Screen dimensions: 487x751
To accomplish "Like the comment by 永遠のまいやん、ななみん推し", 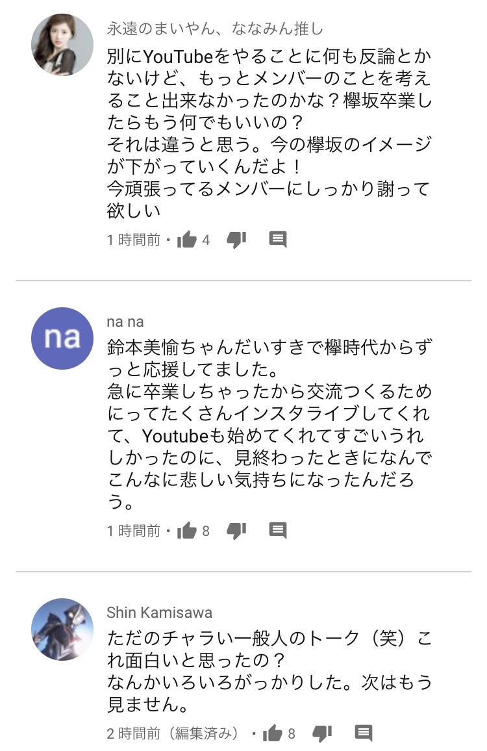I will (187, 240).
